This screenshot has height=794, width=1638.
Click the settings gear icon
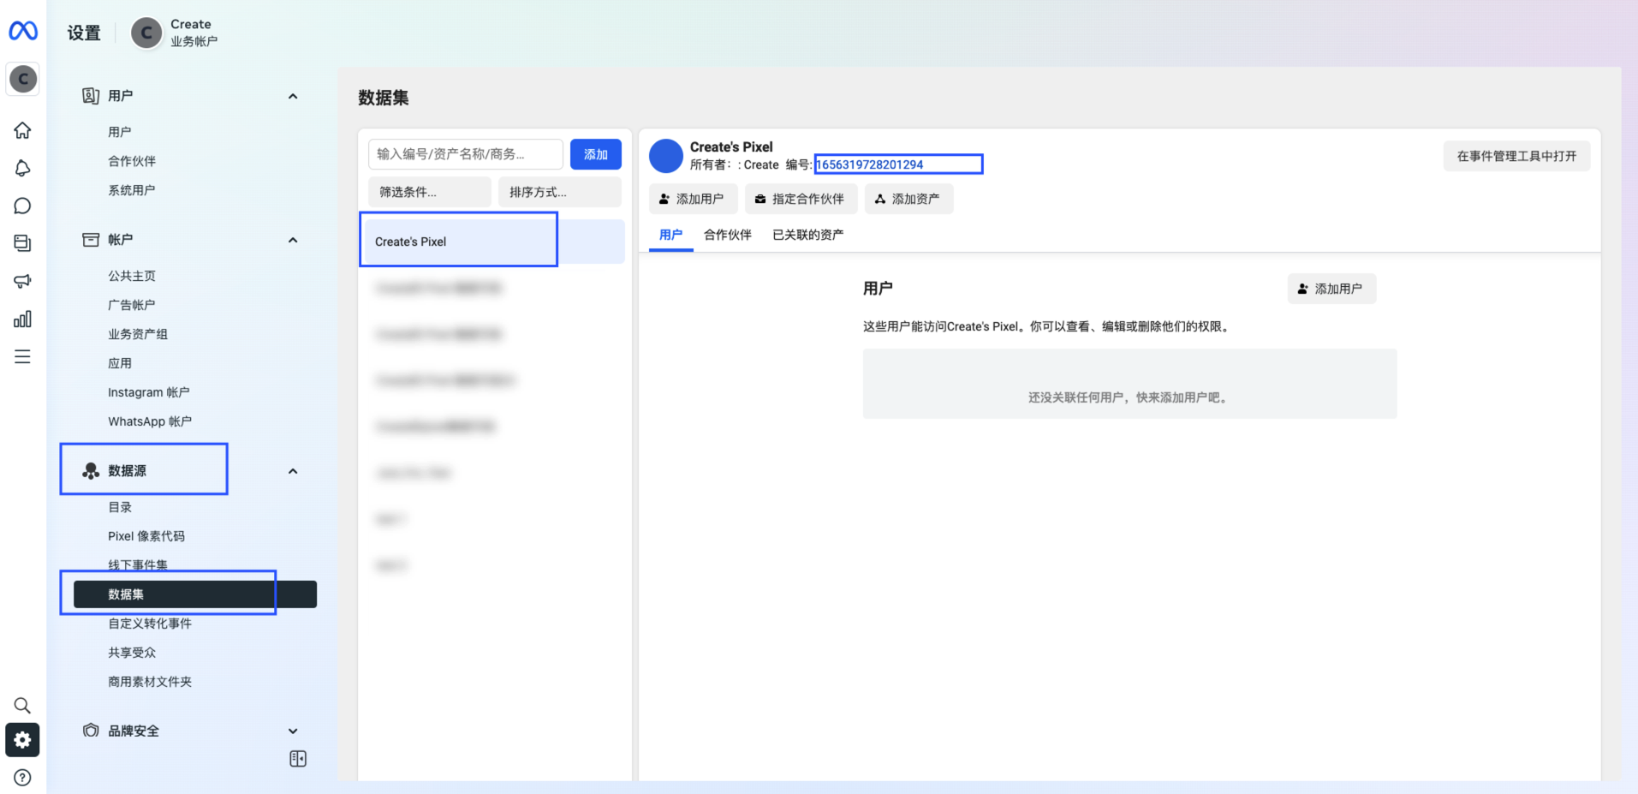[23, 740]
